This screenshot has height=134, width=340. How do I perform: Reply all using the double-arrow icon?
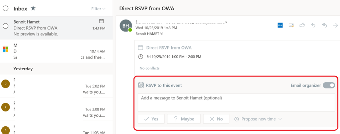pos(324,25)
